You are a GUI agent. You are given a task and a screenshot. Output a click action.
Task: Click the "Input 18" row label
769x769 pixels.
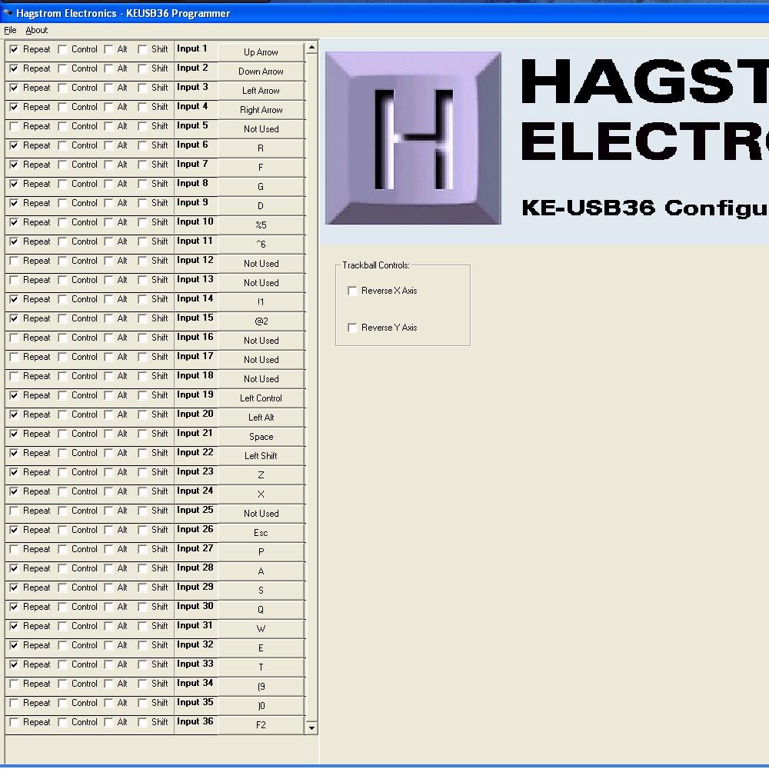click(x=195, y=375)
